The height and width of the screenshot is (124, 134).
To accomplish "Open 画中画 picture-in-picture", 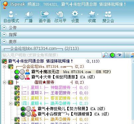I will pos(45,14).
